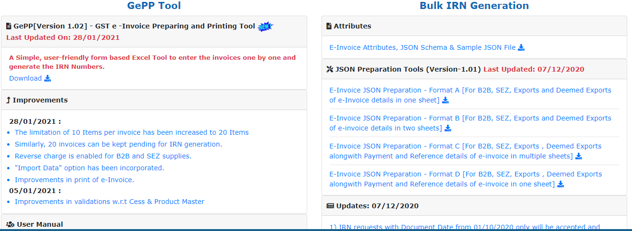The image size is (632, 231).
Task: Click 'Improvements in validations w.r.t Cess' bullet
Action: click(x=110, y=202)
